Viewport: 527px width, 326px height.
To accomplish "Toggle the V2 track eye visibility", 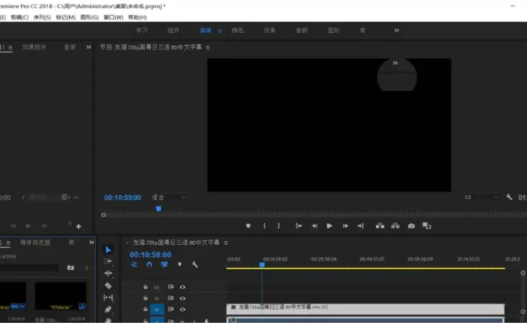I will 182,297.
